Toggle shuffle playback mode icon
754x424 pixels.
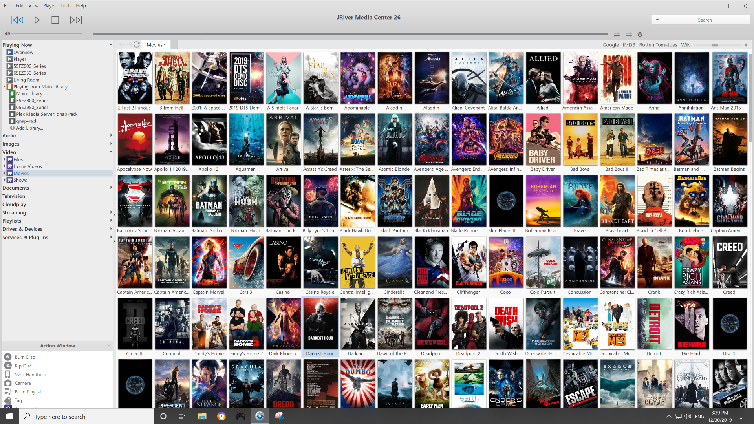pyautogui.click(x=629, y=35)
